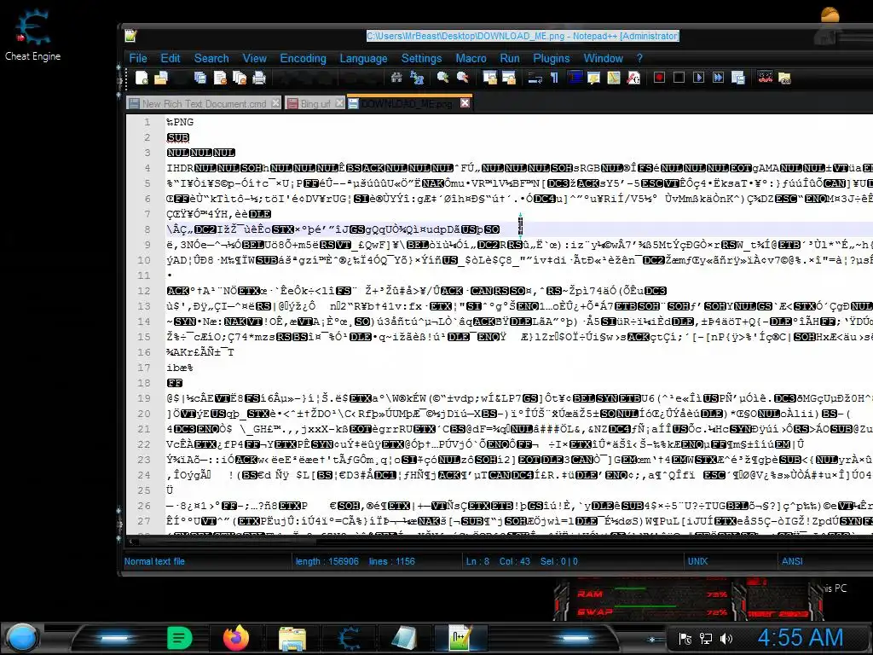Click the 'Normal text file' status bar field
This screenshot has height=655, width=873.
coord(154,561)
